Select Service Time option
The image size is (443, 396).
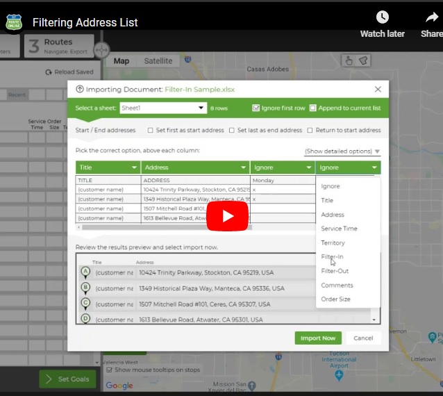(339, 229)
